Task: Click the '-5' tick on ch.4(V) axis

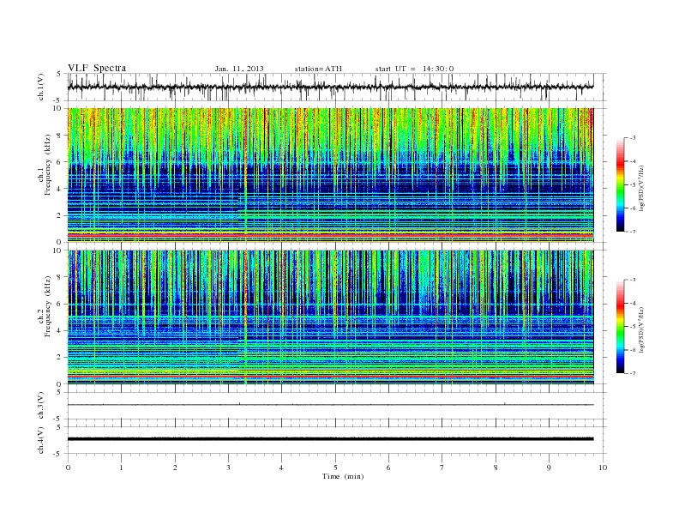Action: coord(57,454)
